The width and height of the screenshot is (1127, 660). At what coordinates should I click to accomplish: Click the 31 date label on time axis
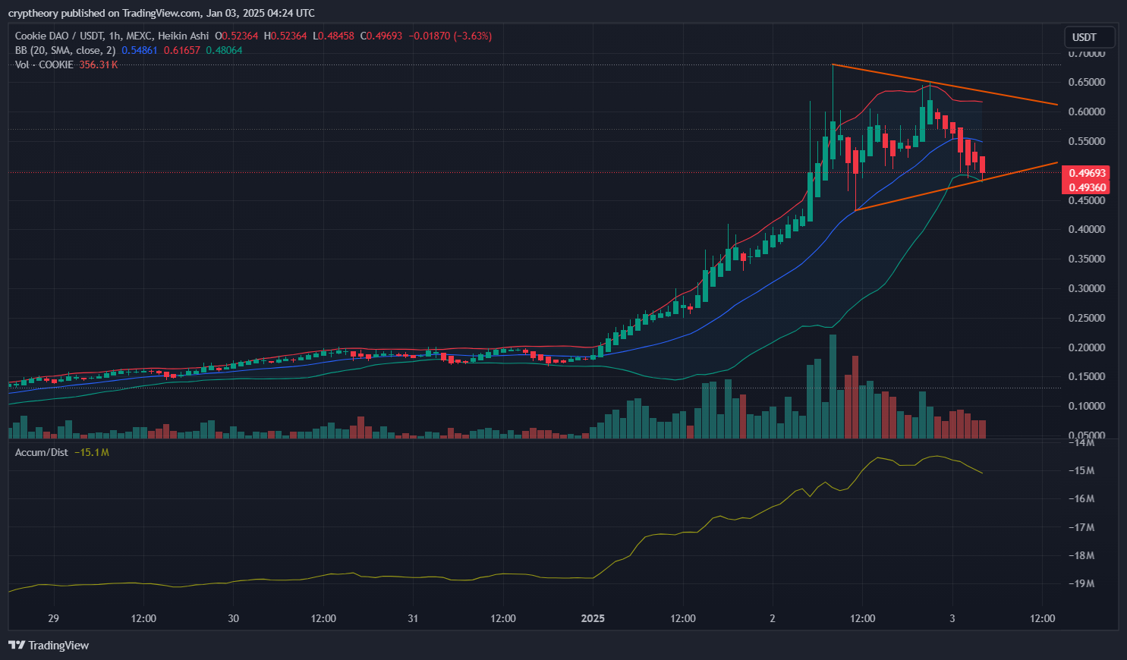point(413,618)
